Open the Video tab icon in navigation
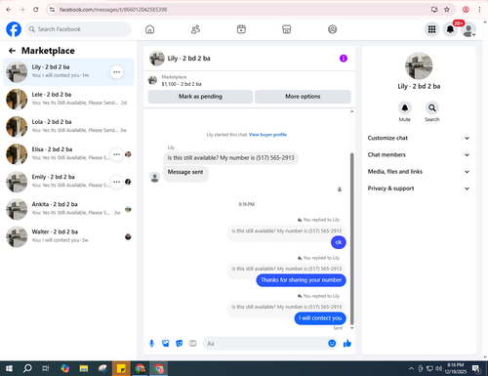 pos(241,29)
